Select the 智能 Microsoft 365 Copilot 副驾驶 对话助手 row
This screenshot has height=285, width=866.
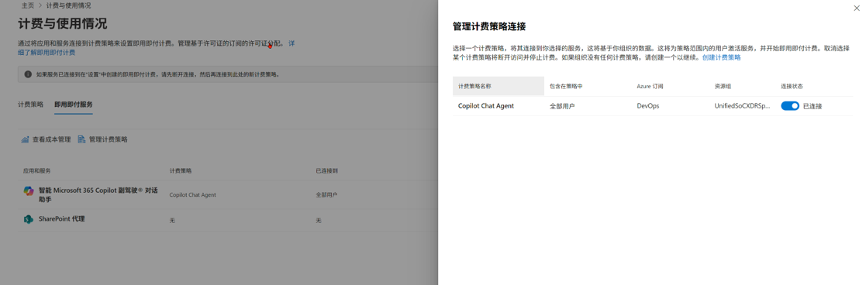(x=227, y=194)
